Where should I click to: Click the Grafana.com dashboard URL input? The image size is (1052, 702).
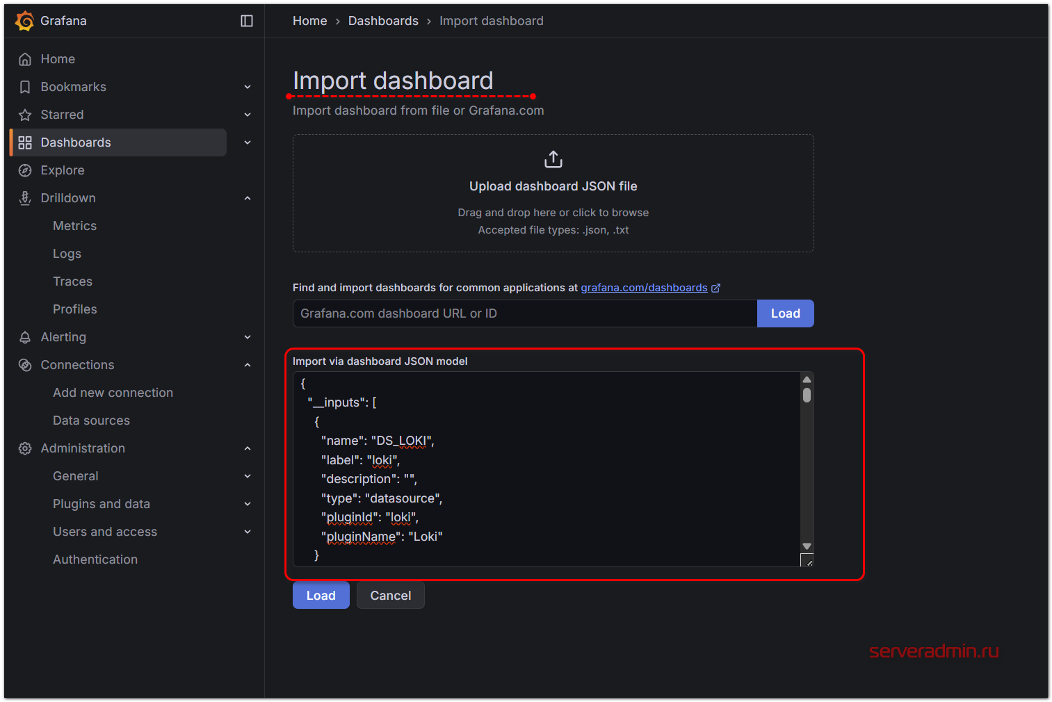tap(524, 313)
